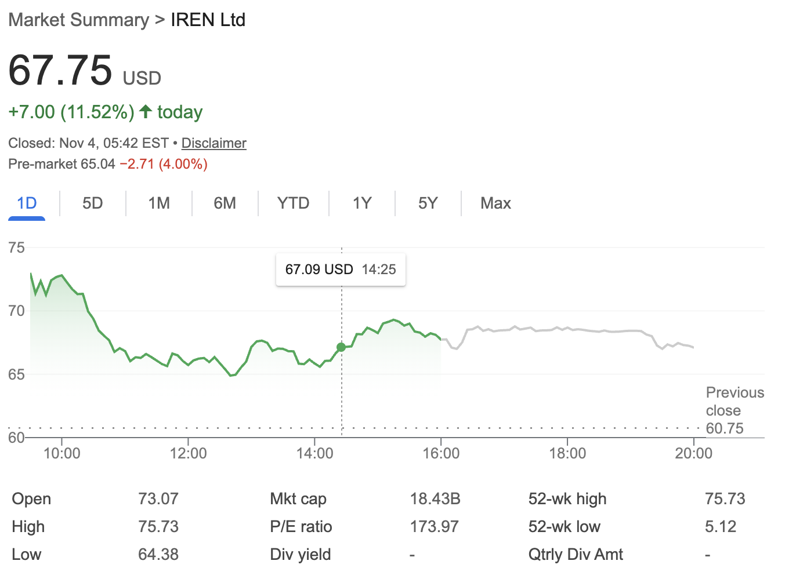Screen dimensions: 796x568
Task: Click the 75 price axis label
Action: coord(17,248)
